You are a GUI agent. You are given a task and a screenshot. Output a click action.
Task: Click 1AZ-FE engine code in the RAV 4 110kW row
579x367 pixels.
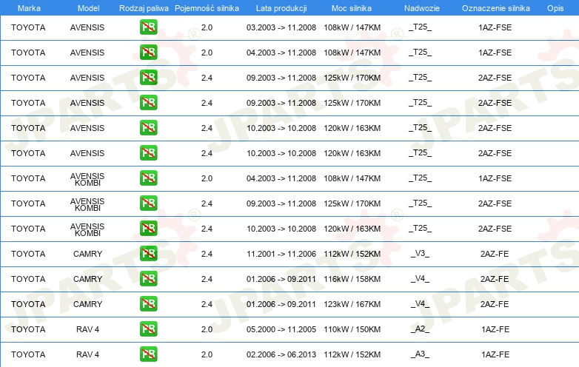click(495, 329)
